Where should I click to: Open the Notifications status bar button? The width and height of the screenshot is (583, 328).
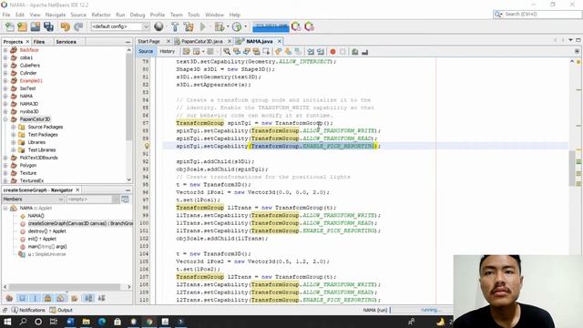tap(28, 310)
